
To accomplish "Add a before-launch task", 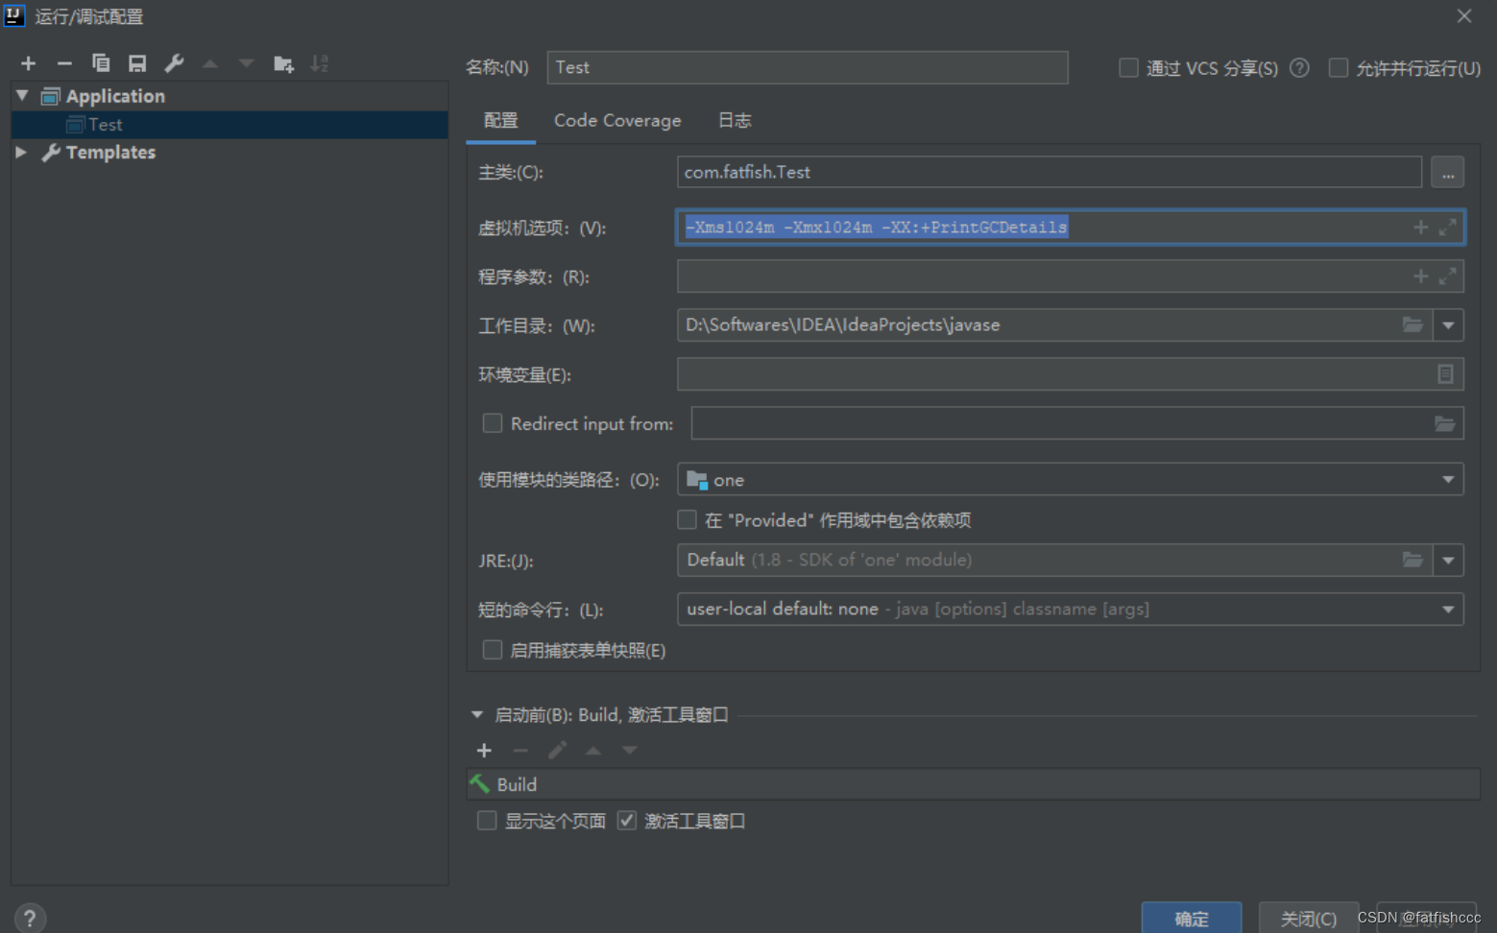I will coord(484,751).
